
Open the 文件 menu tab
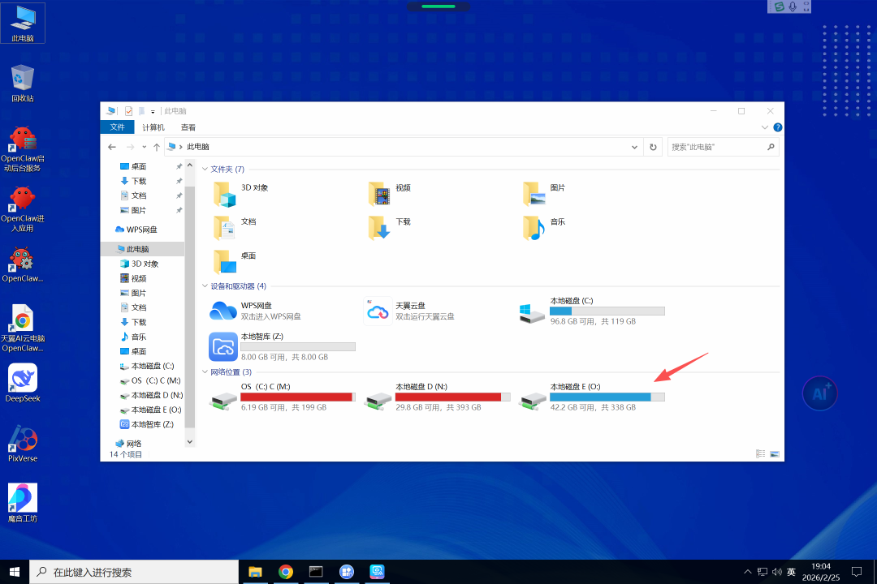(117, 127)
